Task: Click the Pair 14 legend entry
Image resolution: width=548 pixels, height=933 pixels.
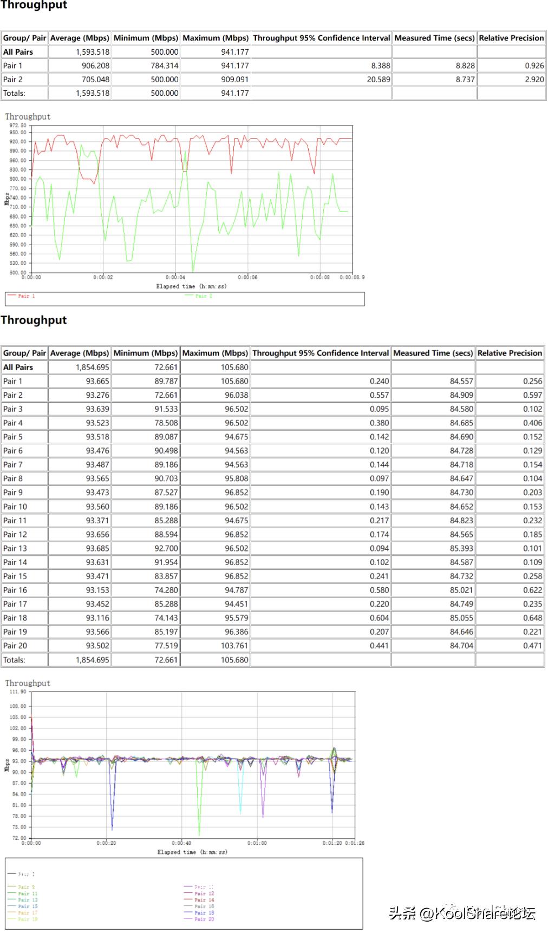Action: pos(199,900)
